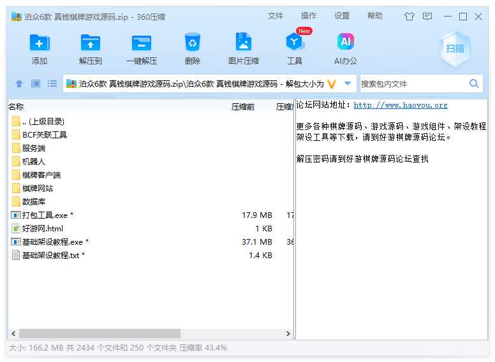Select the 基础架设教程.exe file icon
Screen dimensions: 495x362
pos(16,242)
